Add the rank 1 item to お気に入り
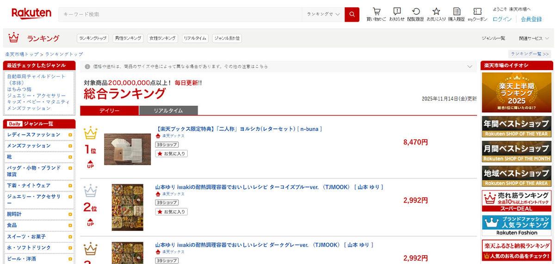 pyautogui.click(x=172, y=154)
